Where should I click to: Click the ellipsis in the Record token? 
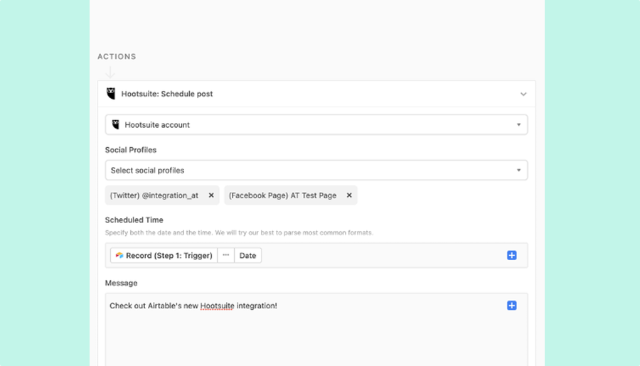(x=225, y=255)
